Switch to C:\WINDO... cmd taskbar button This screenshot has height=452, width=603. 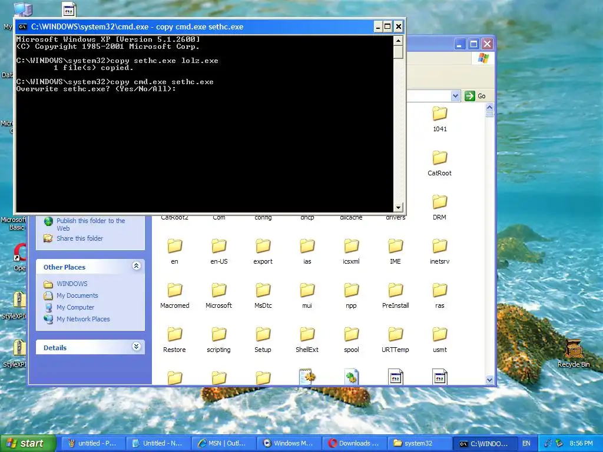click(484, 443)
